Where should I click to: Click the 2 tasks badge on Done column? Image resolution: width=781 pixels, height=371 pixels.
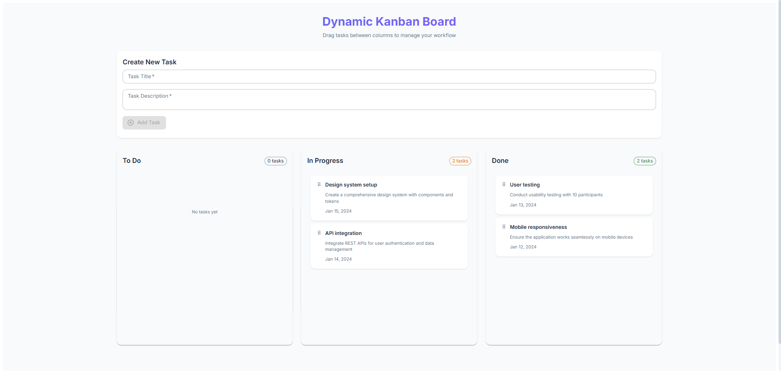point(644,161)
